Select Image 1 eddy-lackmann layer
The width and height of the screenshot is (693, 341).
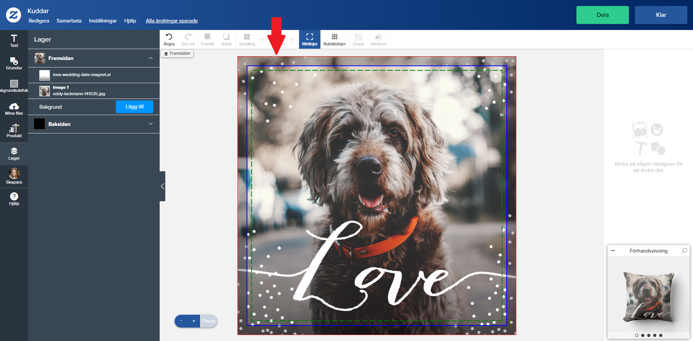(x=94, y=91)
